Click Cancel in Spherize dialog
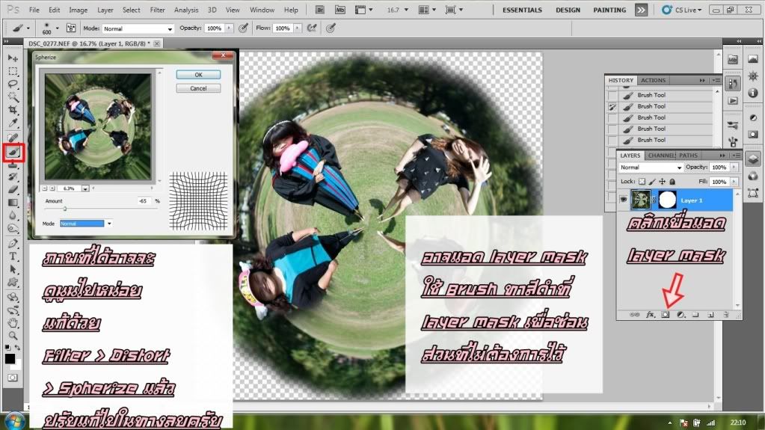765x430 pixels. tap(198, 88)
